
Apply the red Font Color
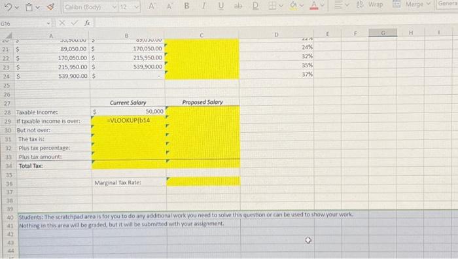[314, 5]
